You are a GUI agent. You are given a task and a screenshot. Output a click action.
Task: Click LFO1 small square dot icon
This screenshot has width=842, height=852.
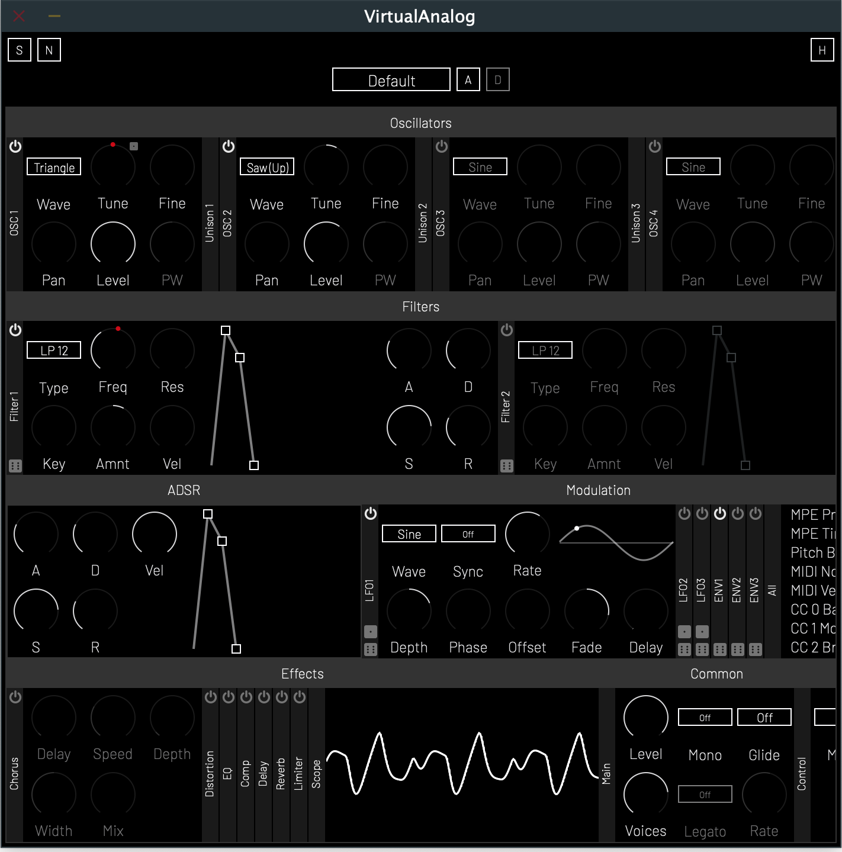point(371,632)
